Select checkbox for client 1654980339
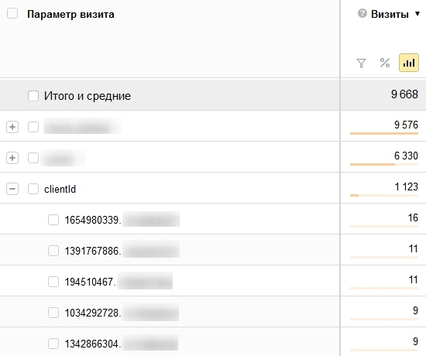The width and height of the screenshot is (426, 356). coord(53,220)
